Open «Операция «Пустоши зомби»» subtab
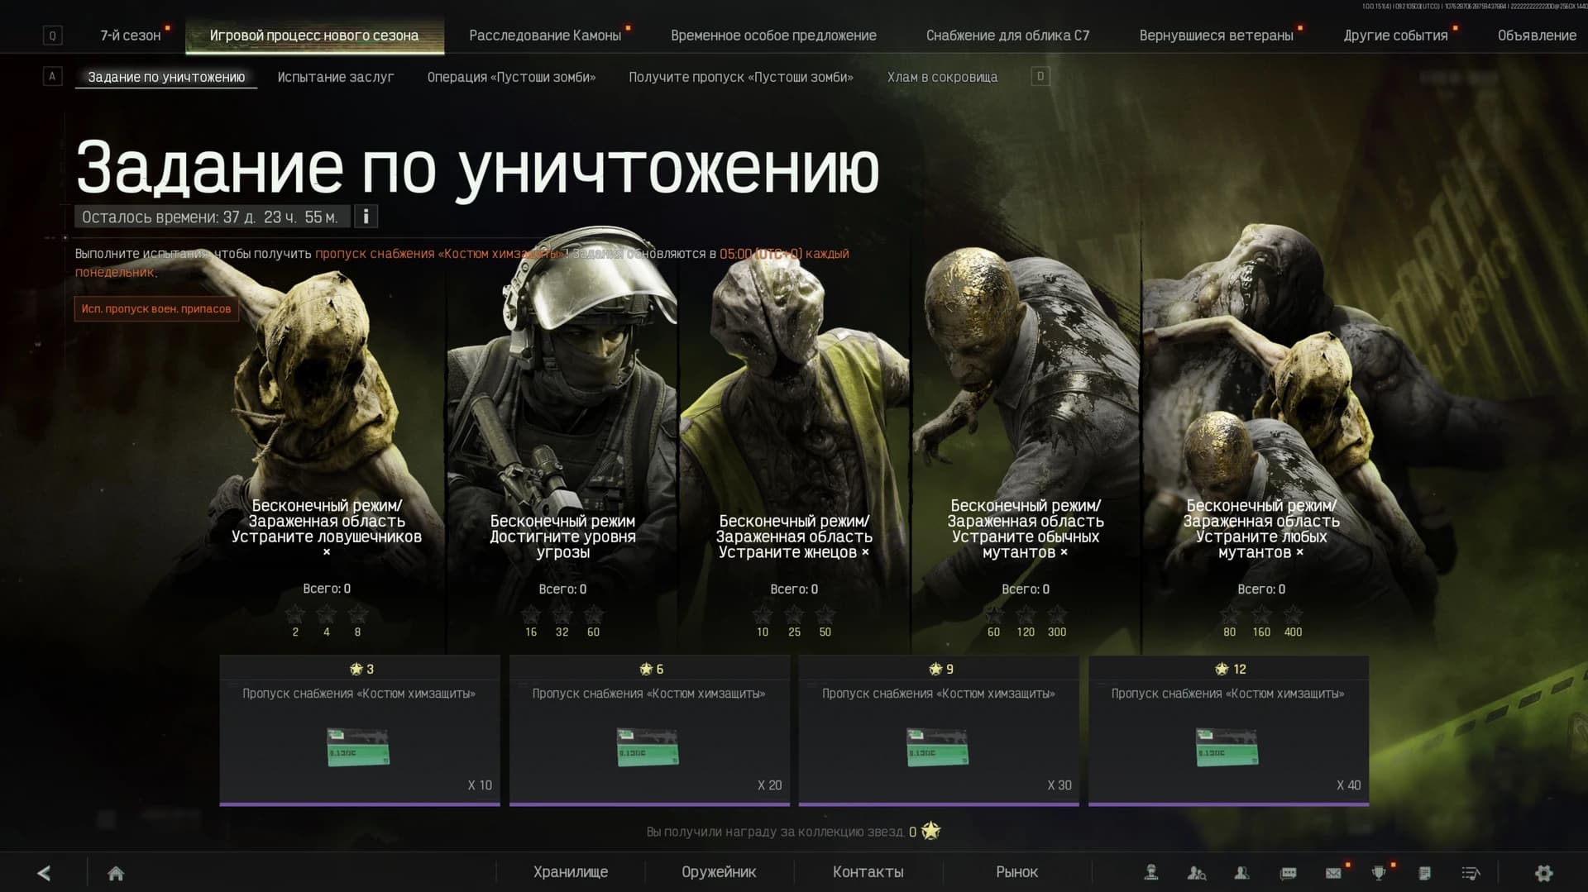 coord(511,77)
